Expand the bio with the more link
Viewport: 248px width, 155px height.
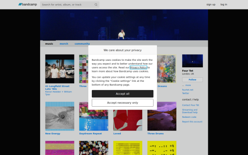(188, 85)
